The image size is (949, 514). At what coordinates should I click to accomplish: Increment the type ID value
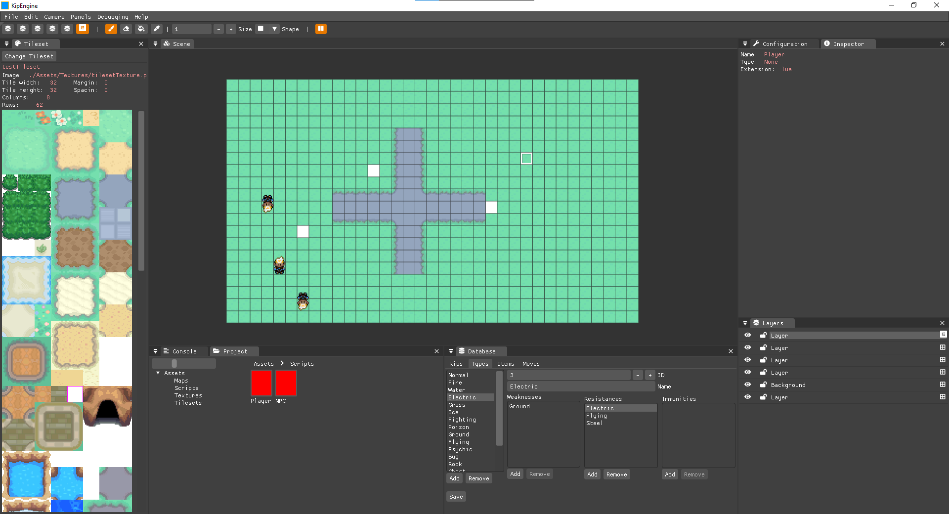pos(650,375)
